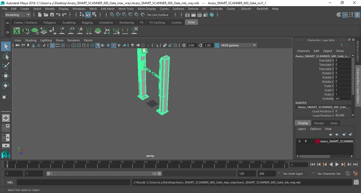361x193 pixels.
Task: Open the Render layer tab
Action: [319, 123]
